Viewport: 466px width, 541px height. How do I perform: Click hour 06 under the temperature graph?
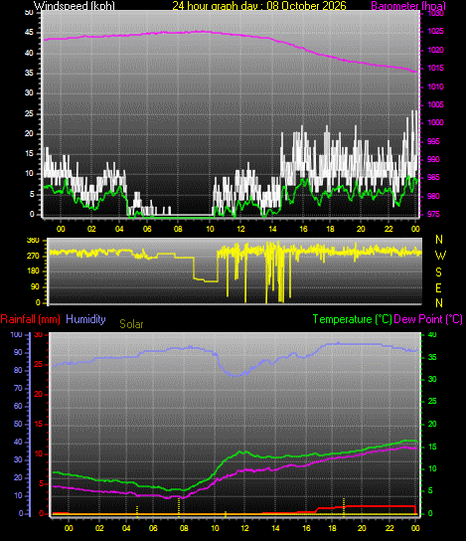coord(153,528)
